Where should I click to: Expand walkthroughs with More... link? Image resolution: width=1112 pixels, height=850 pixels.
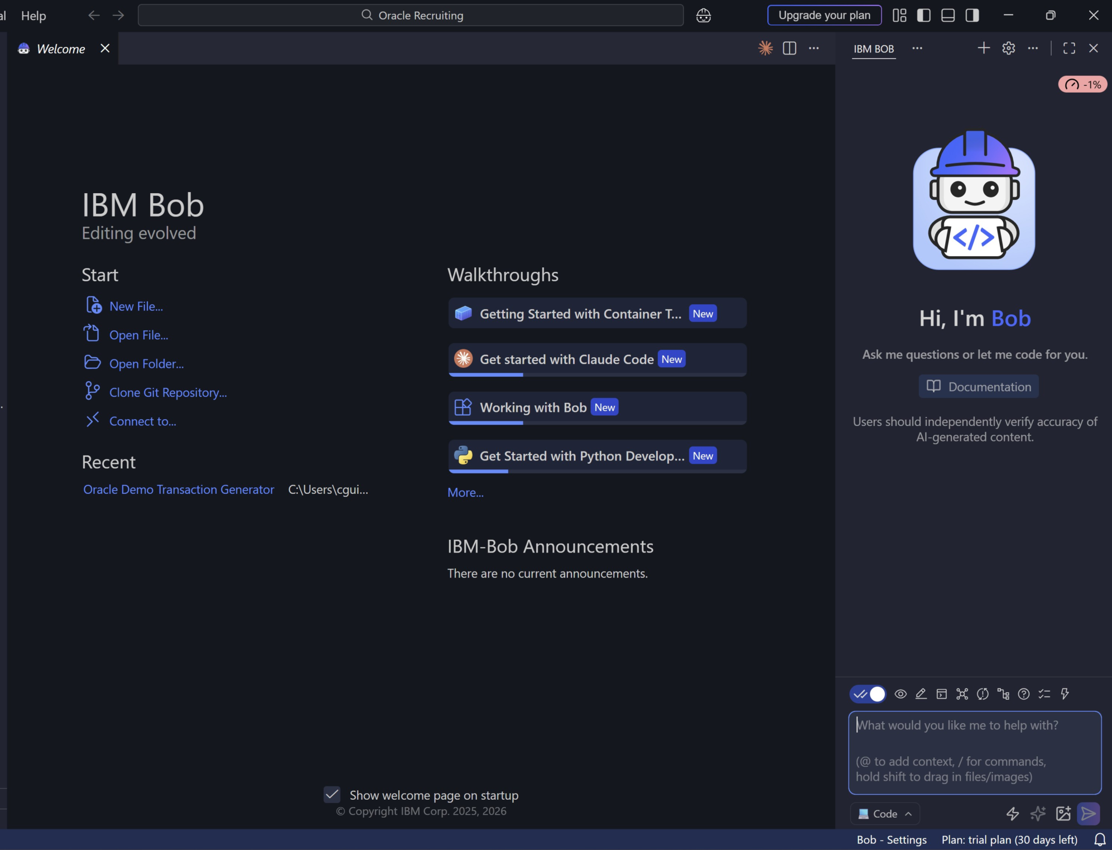click(x=465, y=492)
